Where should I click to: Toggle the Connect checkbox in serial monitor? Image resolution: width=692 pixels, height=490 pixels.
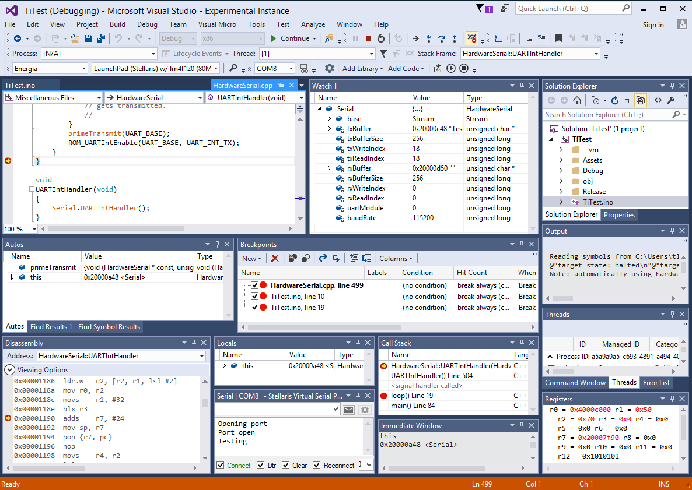[x=220, y=466]
